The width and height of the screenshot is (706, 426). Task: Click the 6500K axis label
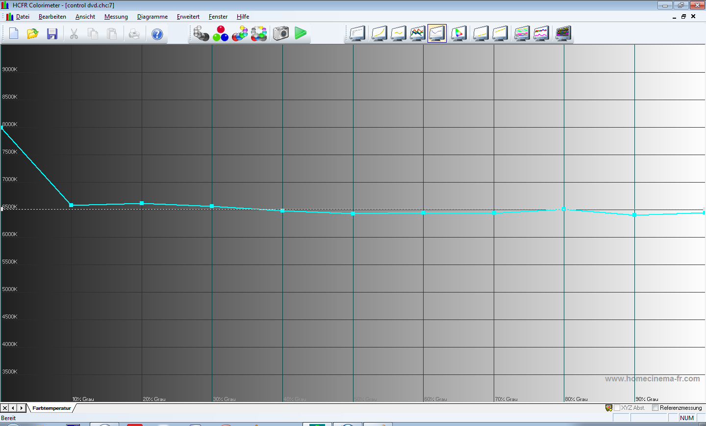pos(10,207)
